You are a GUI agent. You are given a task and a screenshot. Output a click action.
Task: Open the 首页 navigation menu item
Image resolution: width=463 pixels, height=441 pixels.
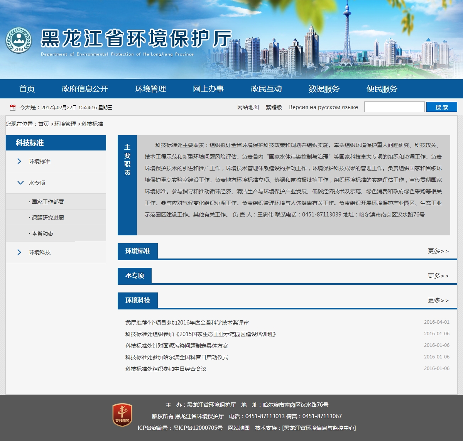click(27, 89)
